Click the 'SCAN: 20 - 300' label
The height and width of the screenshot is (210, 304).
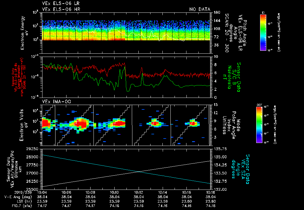click(x=227, y=33)
